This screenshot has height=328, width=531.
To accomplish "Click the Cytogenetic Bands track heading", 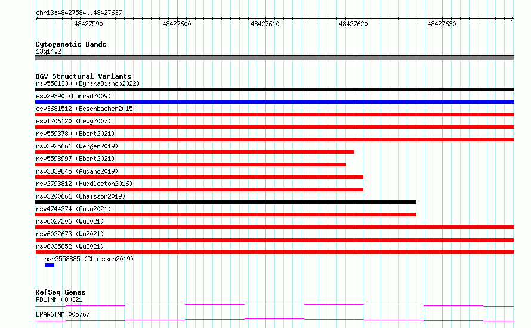I will tap(71, 44).
